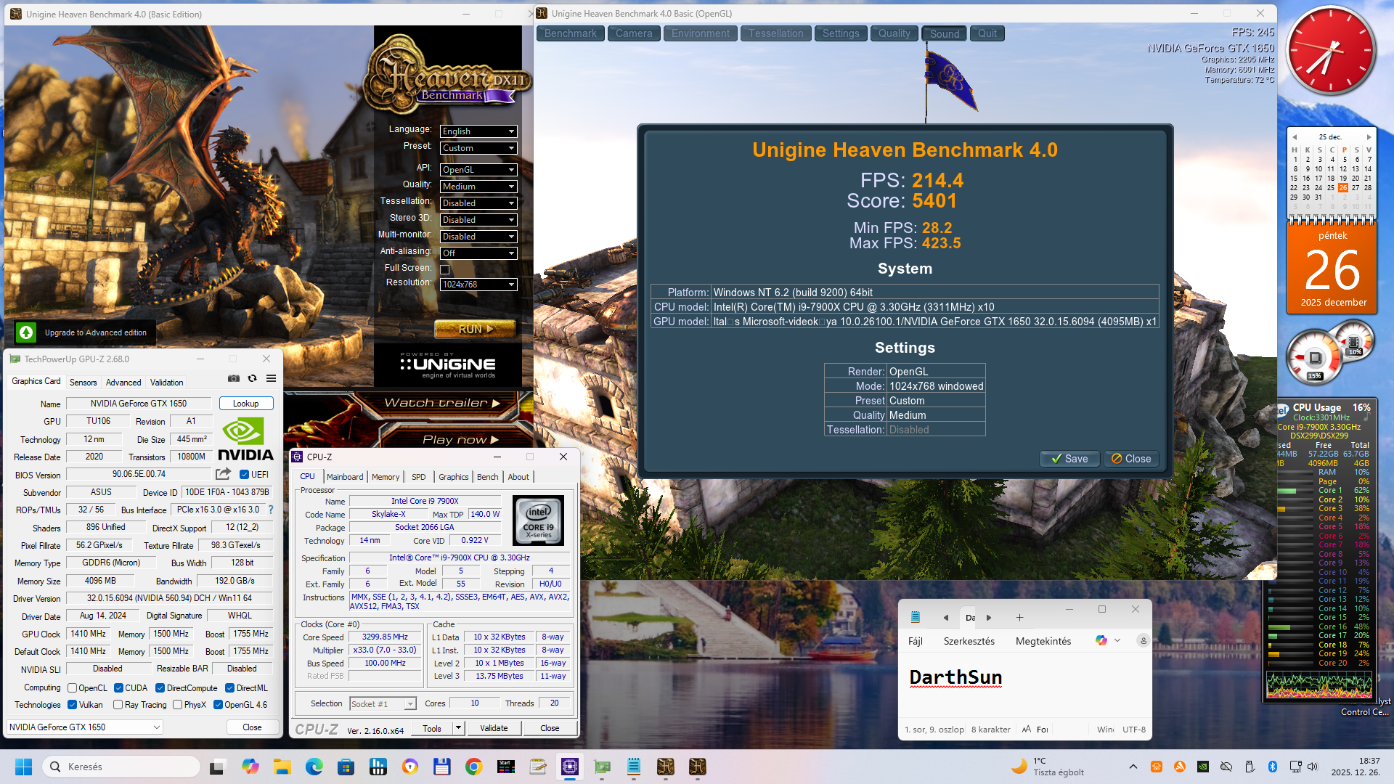Click the BIOS export share icon
Viewport: 1394px width, 784px height.
pyautogui.click(x=223, y=474)
